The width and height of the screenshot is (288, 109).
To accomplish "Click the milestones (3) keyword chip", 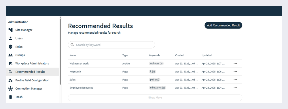I will [x=158, y=88].
